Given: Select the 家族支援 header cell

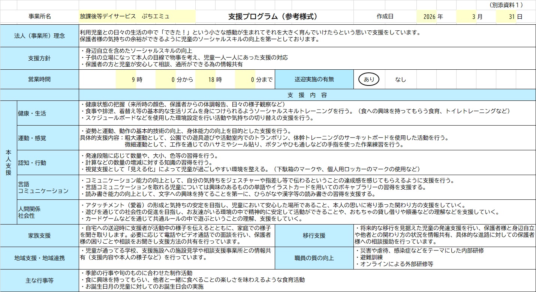Looking at the screenshot, I should click(x=39, y=235).
